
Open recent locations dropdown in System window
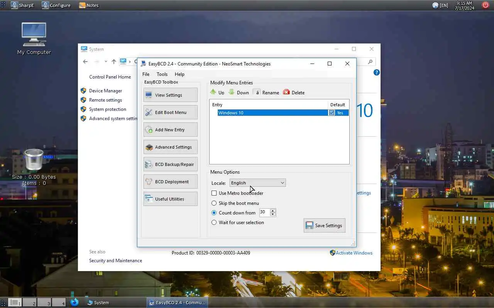click(x=106, y=62)
